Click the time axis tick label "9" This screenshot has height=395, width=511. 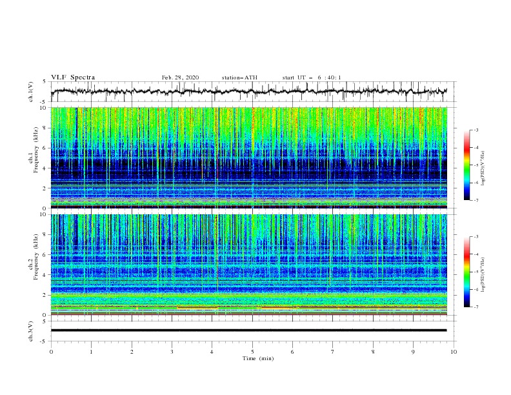click(413, 352)
